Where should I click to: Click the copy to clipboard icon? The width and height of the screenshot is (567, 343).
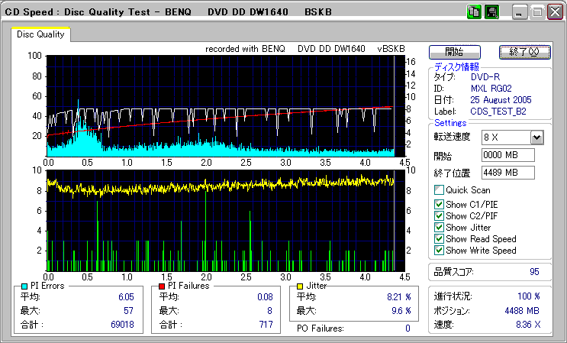pyautogui.click(x=474, y=12)
